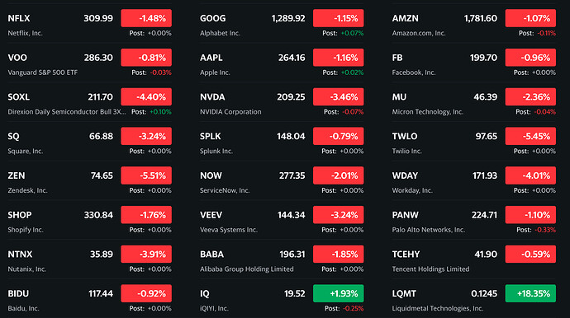Screen dimensions: 570x318
Task: Open the SHOP Shopify Inc. ticker
Action: 20,215
